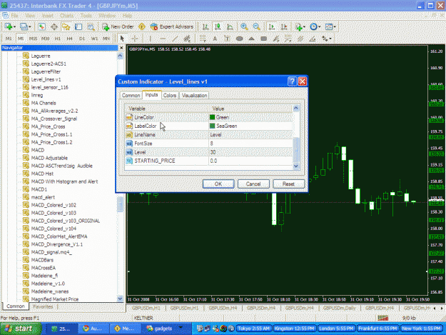
Task: Select the ellipse drawing tool
Action: pos(240,39)
